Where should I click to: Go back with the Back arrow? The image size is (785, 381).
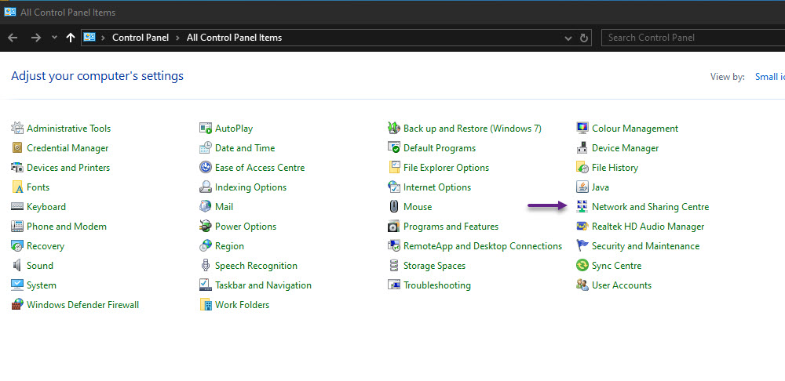tap(13, 38)
